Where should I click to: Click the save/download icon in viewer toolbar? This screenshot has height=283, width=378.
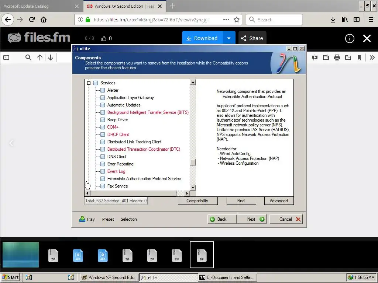(348, 57)
